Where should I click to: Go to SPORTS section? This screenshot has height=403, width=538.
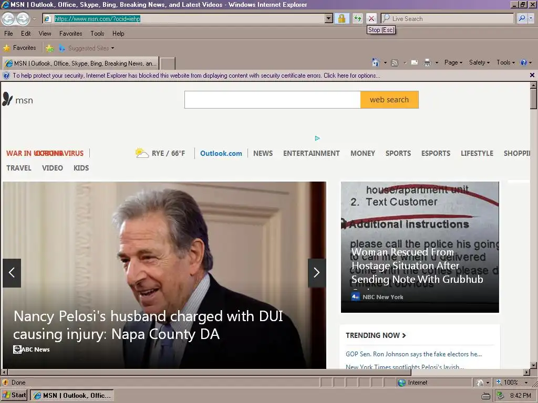point(398,153)
